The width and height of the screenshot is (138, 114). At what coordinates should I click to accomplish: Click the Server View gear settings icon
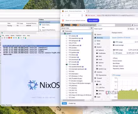(92, 28)
